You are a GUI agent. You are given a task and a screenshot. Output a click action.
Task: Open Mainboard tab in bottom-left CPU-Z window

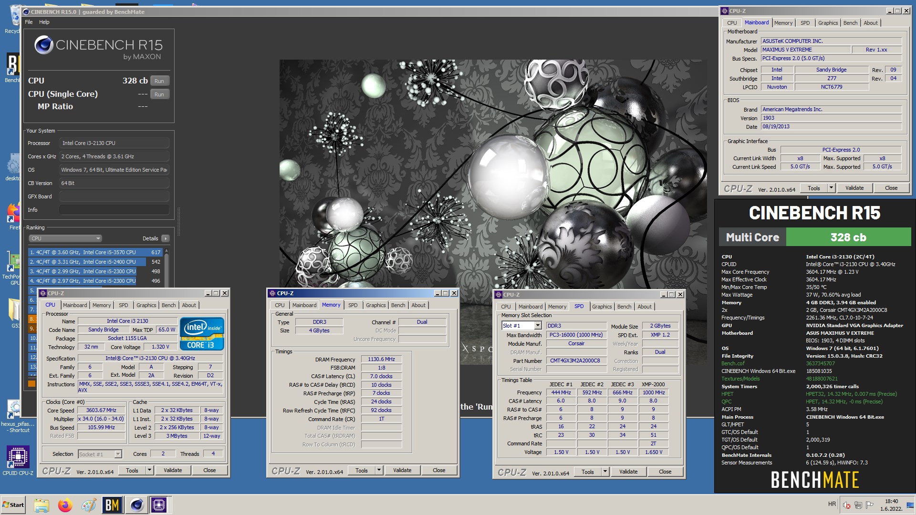[x=75, y=305]
